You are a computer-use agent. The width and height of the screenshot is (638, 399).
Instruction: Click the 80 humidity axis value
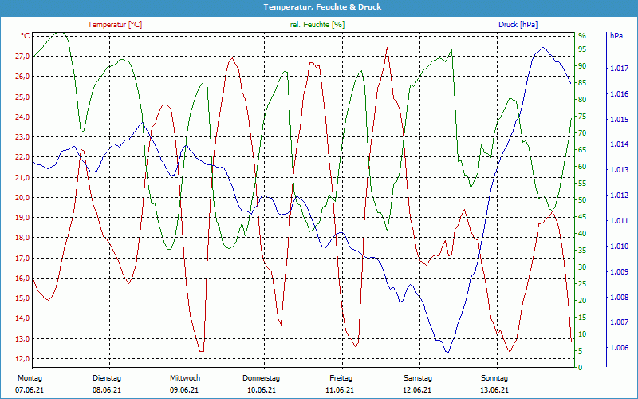582,99
